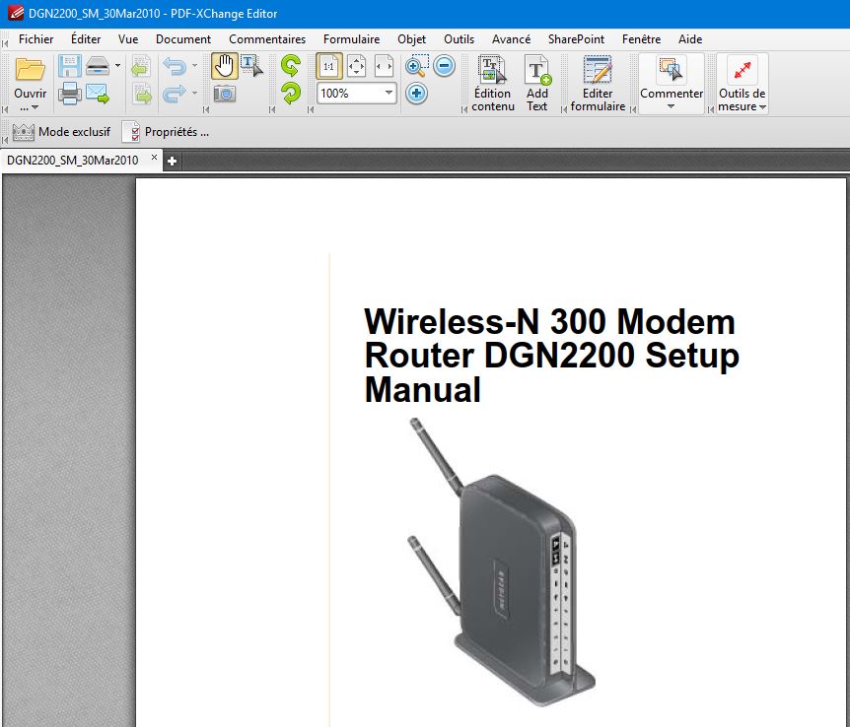The width and height of the screenshot is (850, 727).
Task: Open the SharePoint menu
Action: point(576,39)
